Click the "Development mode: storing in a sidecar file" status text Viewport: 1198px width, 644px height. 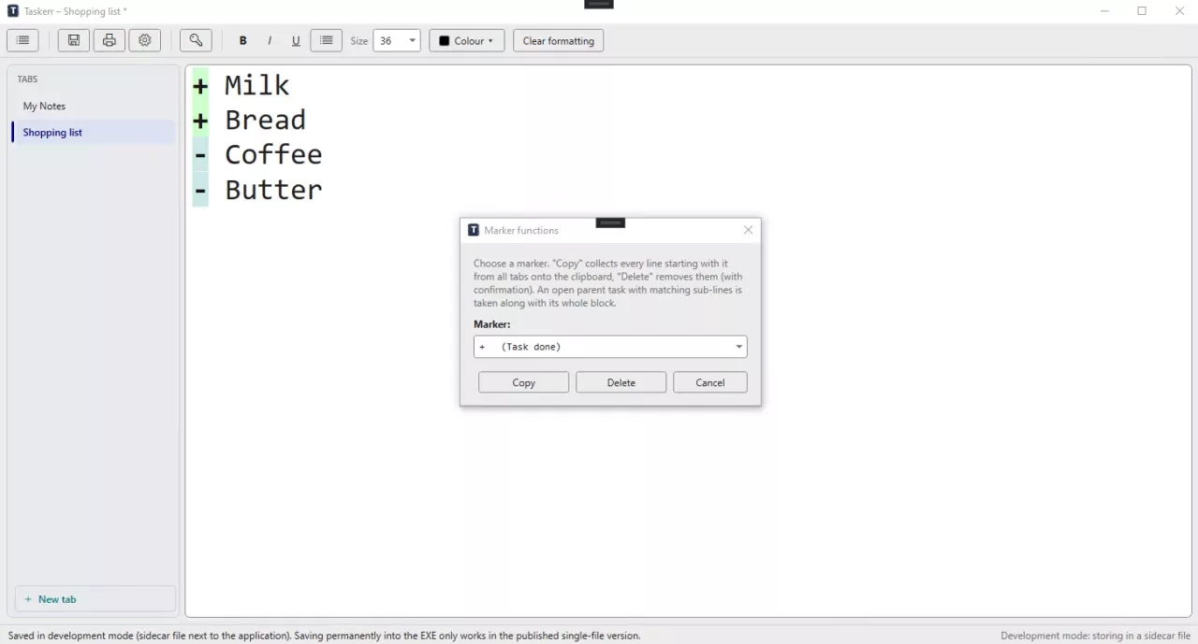(x=1095, y=636)
